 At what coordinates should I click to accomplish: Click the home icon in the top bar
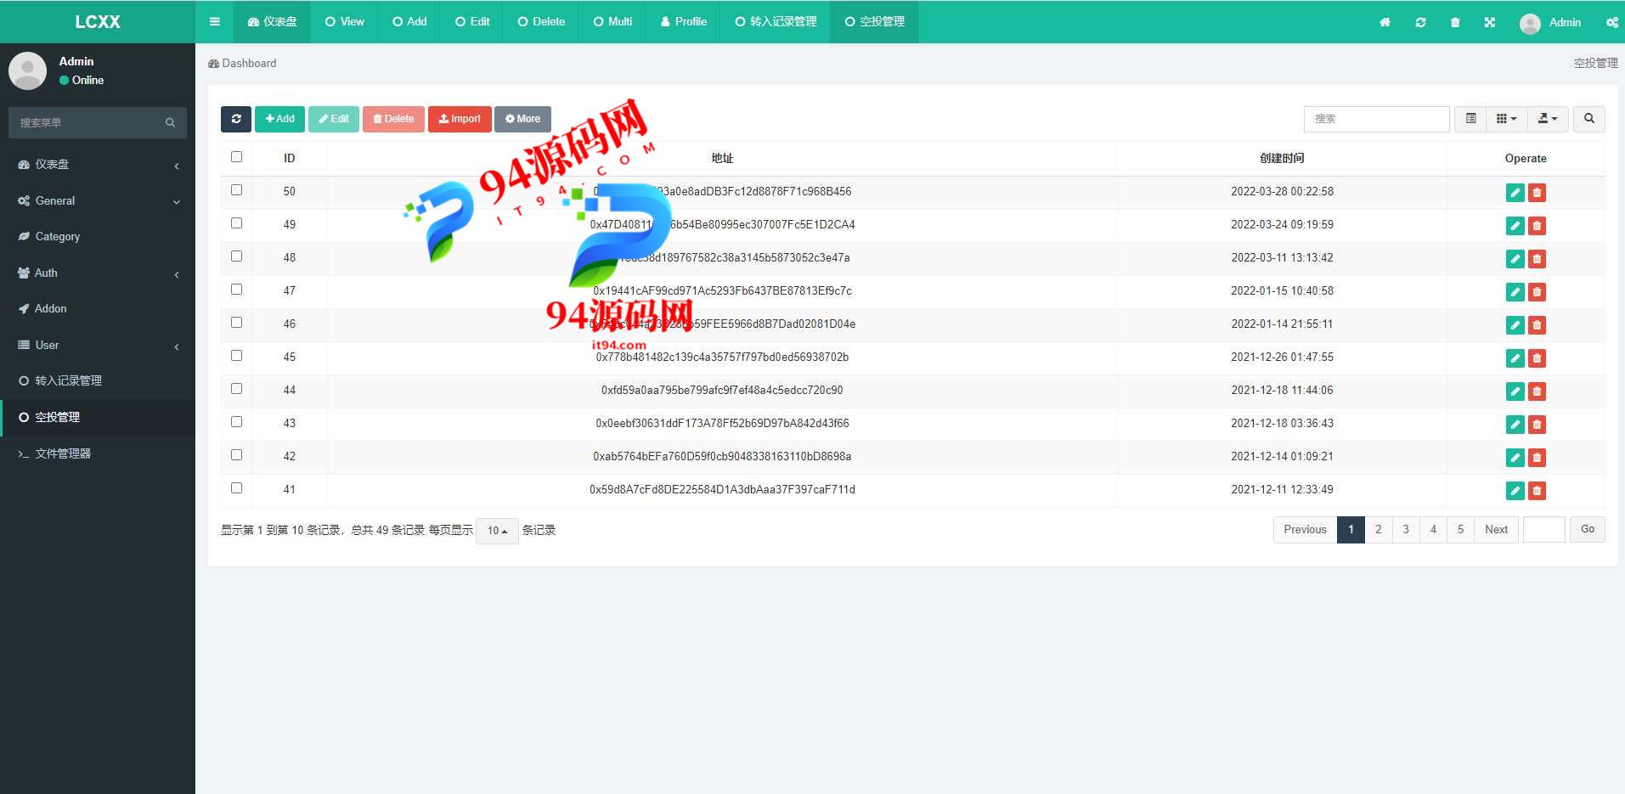click(1385, 22)
